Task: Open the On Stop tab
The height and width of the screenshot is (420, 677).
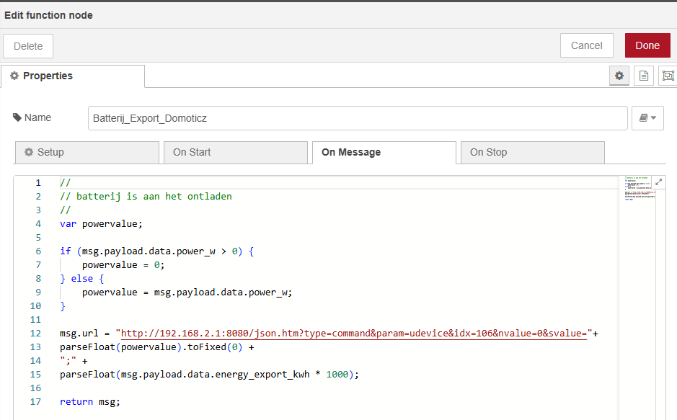Action: pyautogui.click(x=532, y=152)
